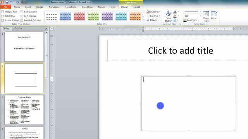Screen dimensions: 248x139
Task: Apply the aqua table style
Action: 121,16
